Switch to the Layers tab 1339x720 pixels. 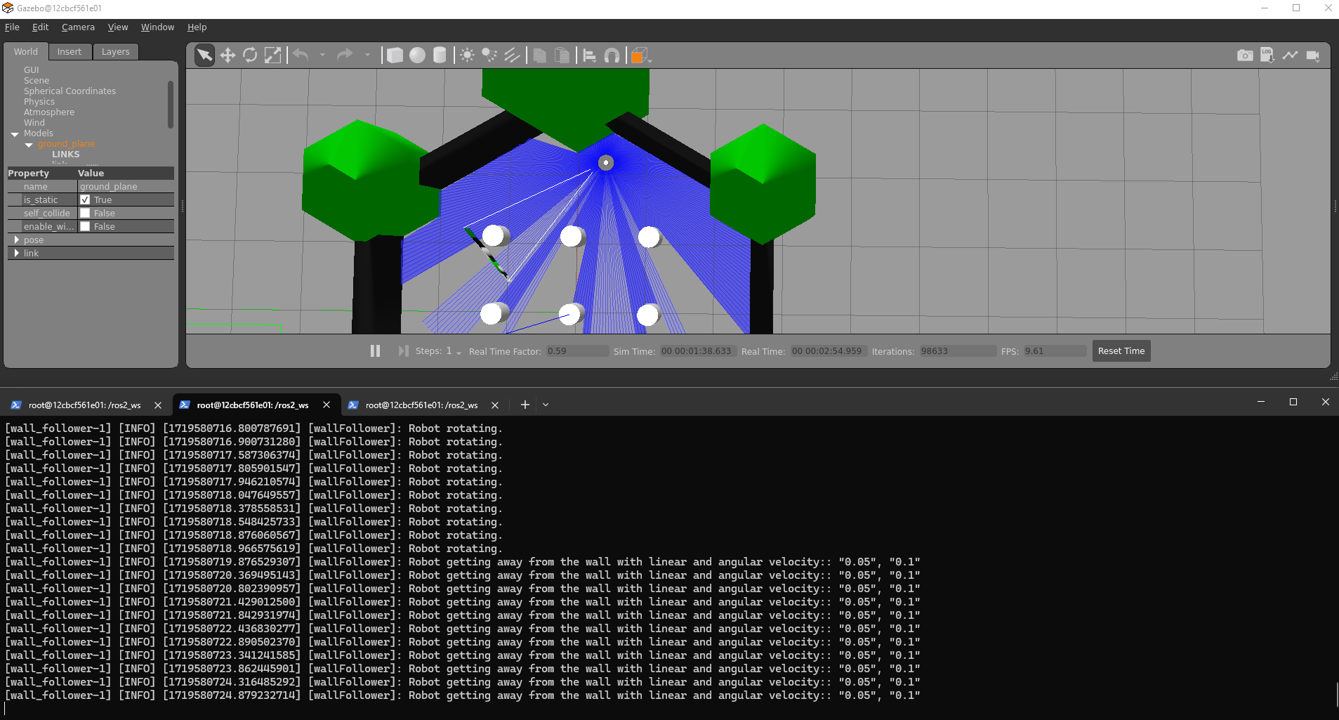tap(115, 51)
